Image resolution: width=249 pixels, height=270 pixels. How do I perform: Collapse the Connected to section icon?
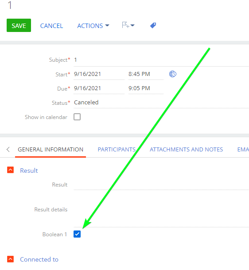pyautogui.click(x=10, y=259)
